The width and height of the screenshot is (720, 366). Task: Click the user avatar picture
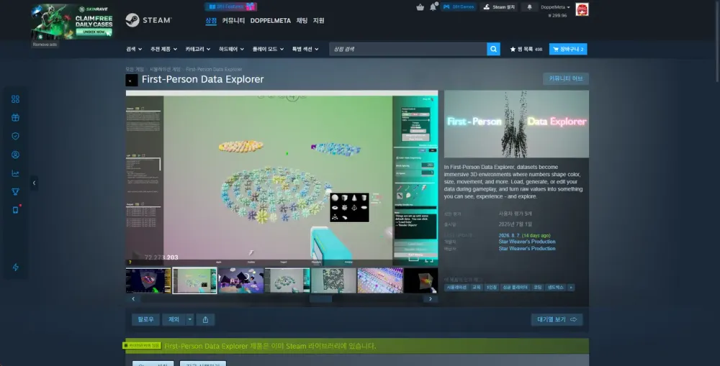click(x=582, y=9)
